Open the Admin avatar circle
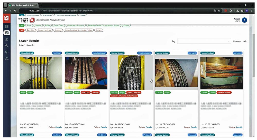 point(244,20)
